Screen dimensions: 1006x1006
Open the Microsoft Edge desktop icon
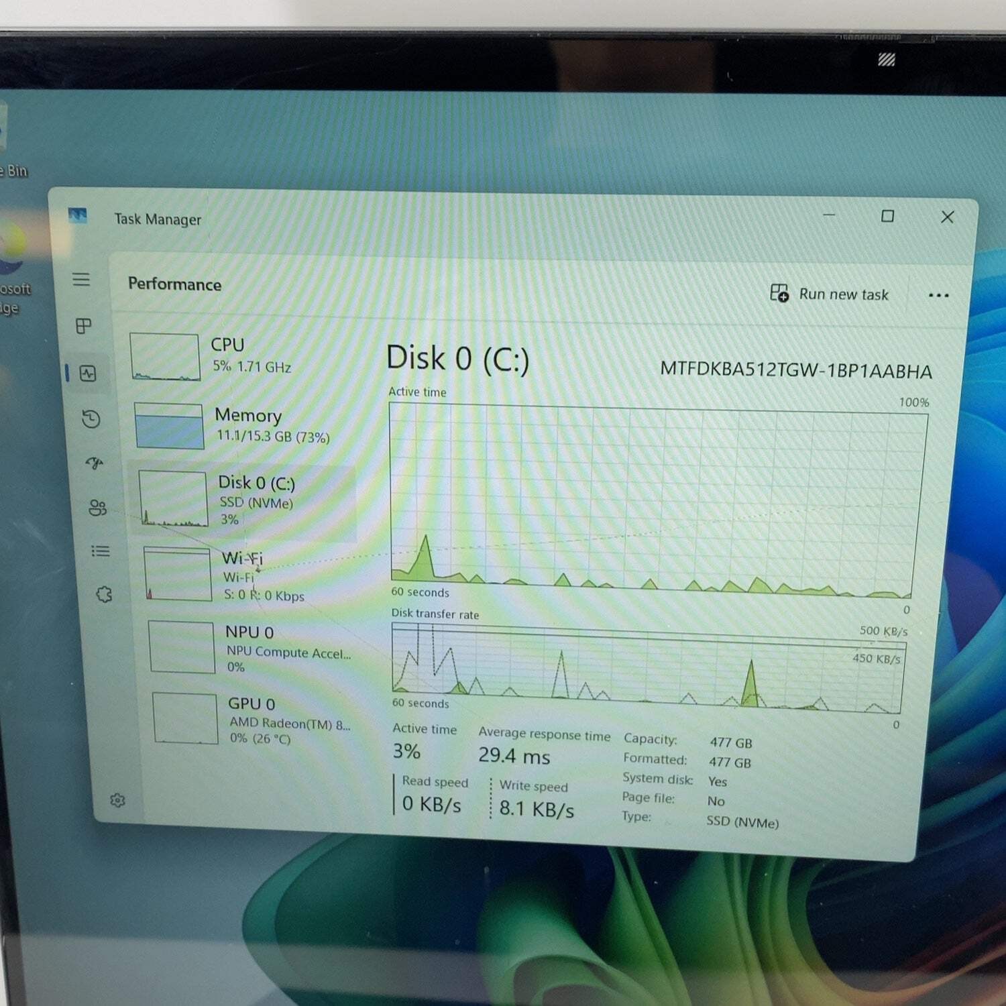pyautogui.click(x=13, y=268)
